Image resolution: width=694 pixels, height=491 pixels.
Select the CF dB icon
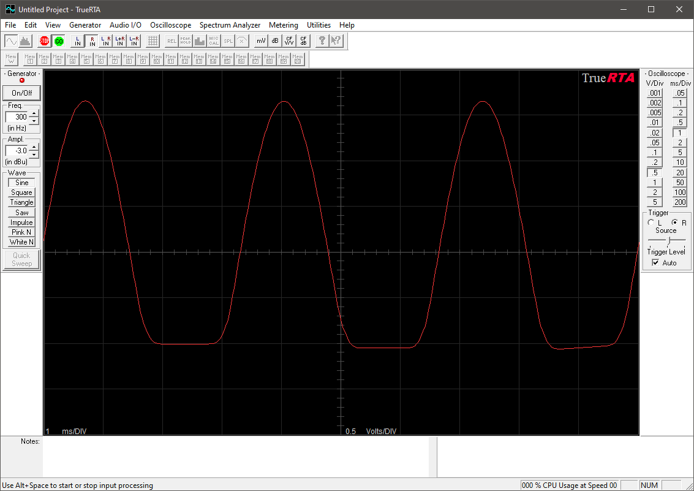[303, 41]
